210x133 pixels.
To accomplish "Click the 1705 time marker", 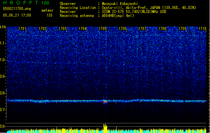I will click(102, 29).
